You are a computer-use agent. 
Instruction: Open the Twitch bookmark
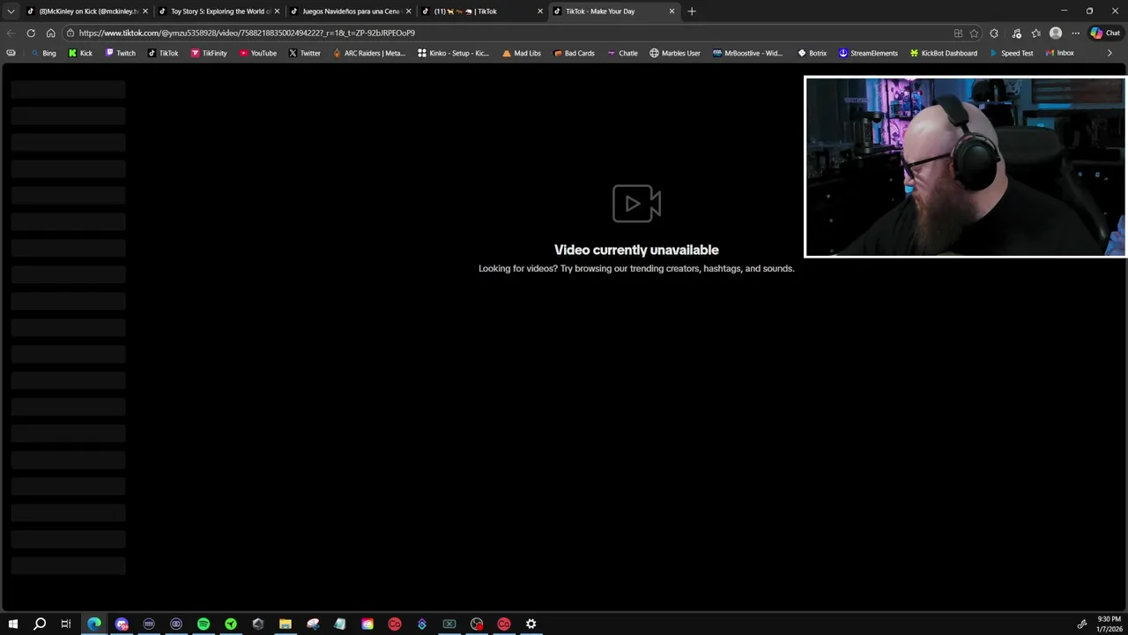121,53
